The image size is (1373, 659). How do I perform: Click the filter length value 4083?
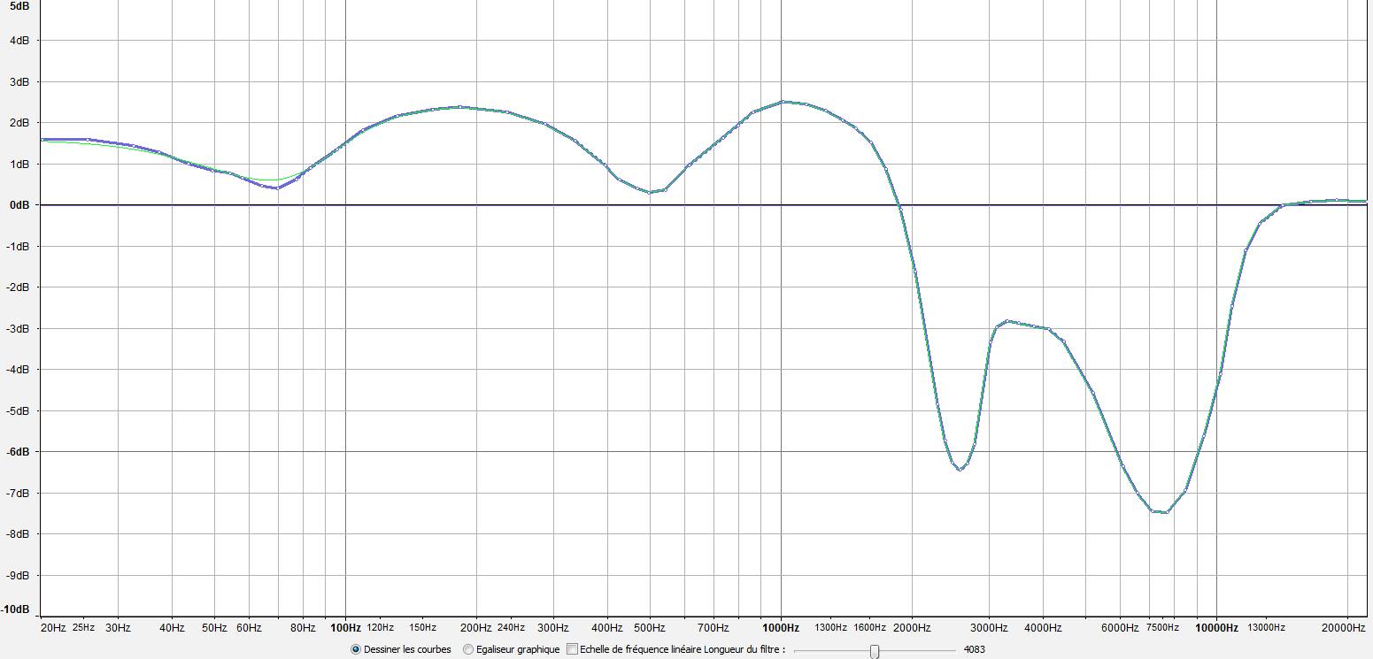(974, 649)
